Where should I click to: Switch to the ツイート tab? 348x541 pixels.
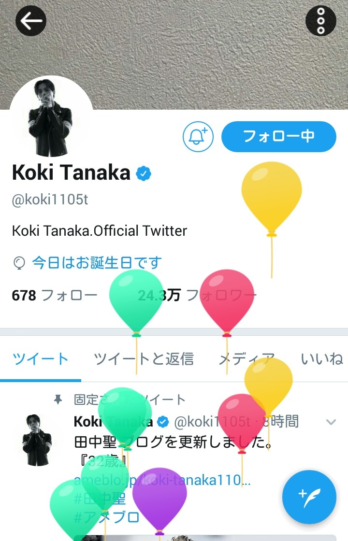[x=41, y=359]
